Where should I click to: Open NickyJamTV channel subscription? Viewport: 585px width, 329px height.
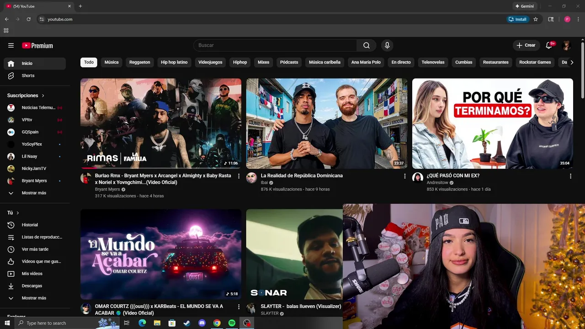(35, 169)
